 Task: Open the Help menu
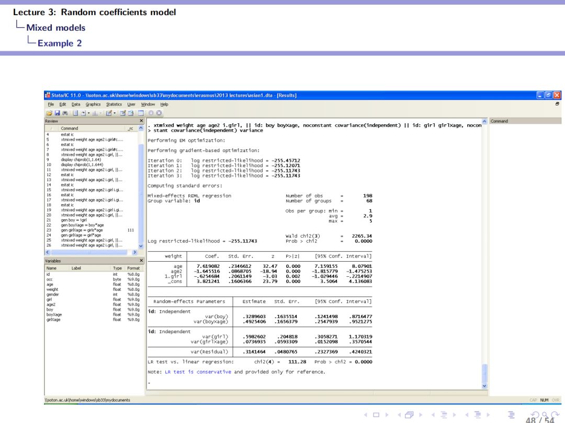164,104
